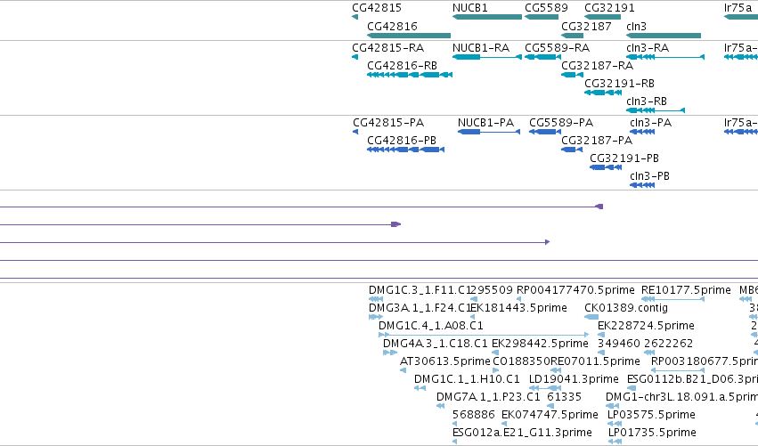Open the NUCB1-PA protein label

(485, 122)
